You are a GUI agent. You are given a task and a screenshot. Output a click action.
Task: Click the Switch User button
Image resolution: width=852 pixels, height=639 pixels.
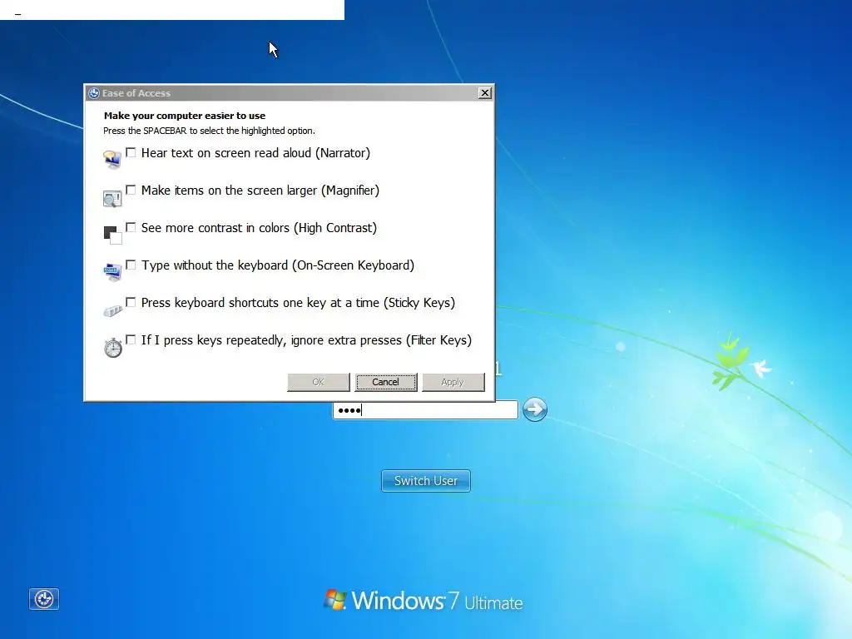[426, 481]
